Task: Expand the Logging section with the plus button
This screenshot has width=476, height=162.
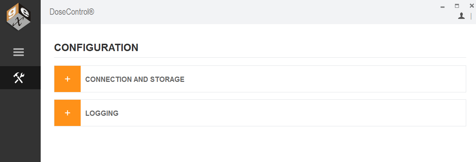Action: tap(68, 113)
